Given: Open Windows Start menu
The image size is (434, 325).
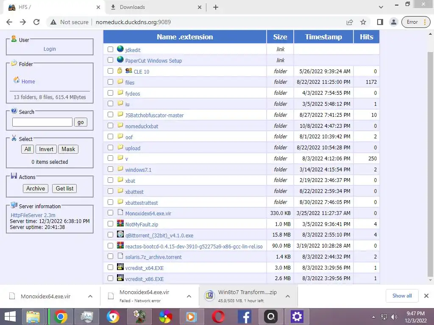Looking at the screenshot, I should pyautogui.click(x=10, y=317).
